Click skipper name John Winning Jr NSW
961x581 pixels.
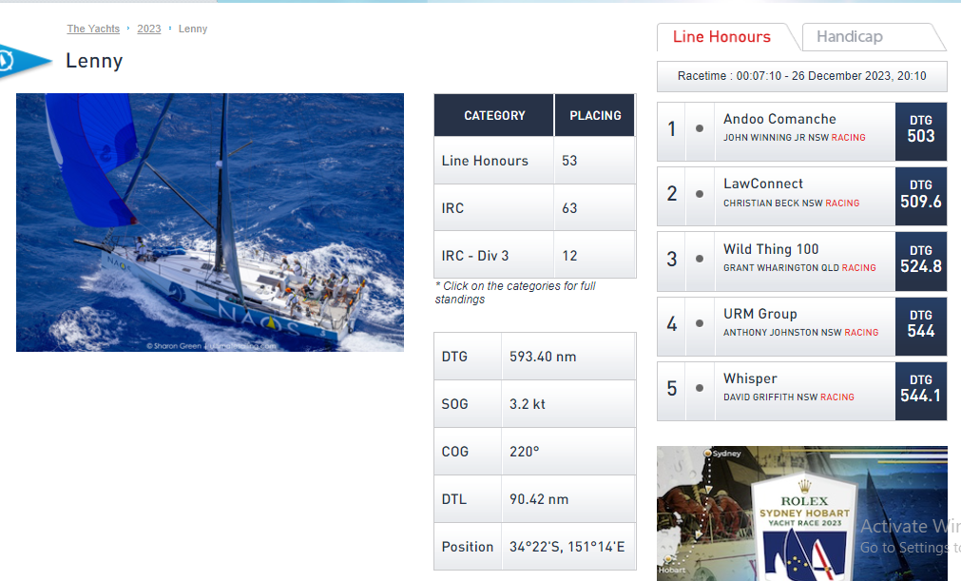pos(776,138)
